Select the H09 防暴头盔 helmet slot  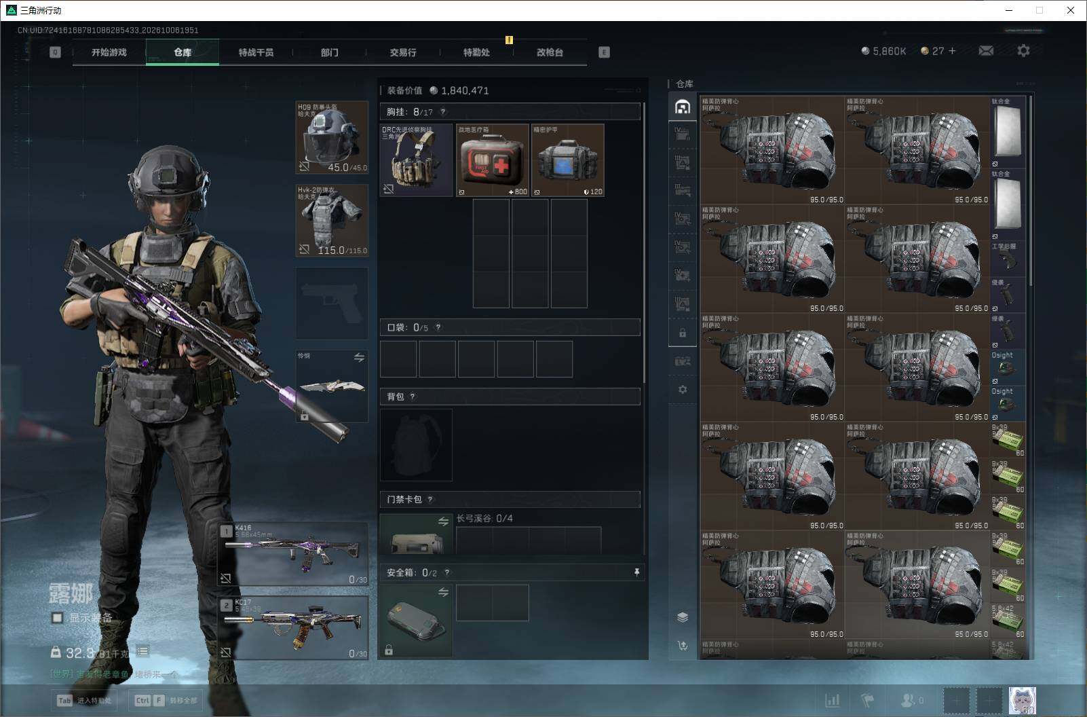[x=332, y=137]
